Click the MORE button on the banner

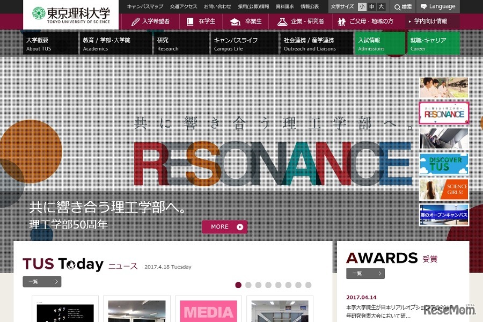click(x=224, y=226)
